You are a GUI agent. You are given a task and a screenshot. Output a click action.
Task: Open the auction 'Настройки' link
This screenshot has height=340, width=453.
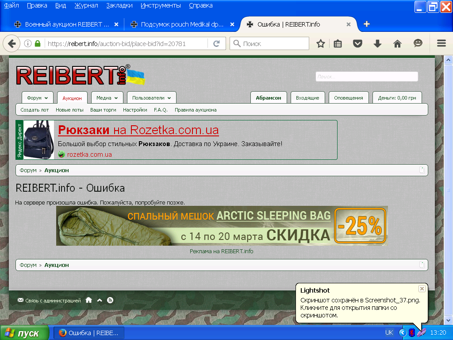tap(135, 110)
